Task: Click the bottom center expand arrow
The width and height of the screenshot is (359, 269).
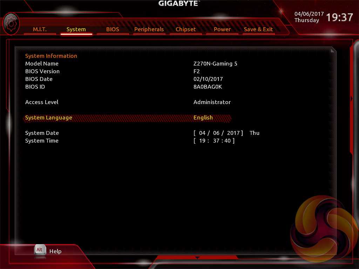Action: point(197,258)
